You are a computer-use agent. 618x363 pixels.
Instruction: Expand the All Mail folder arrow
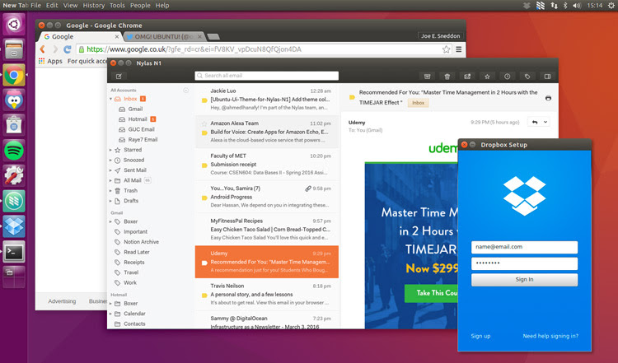click(x=110, y=180)
